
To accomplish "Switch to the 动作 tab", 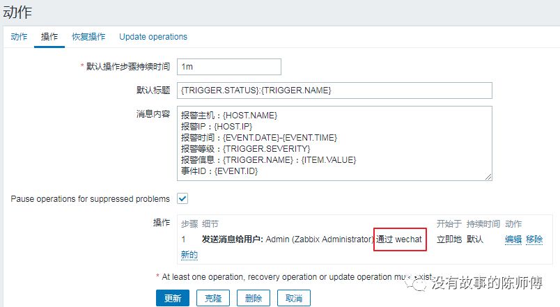I will [19, 37].
